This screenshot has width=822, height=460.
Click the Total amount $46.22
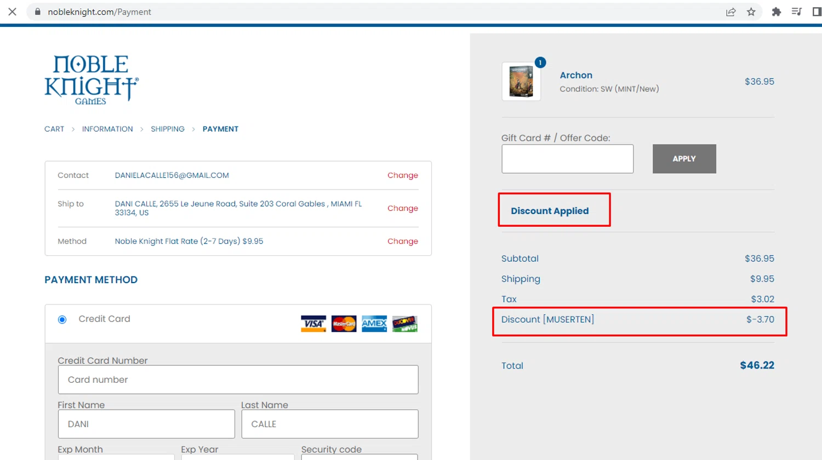point(757,365)
